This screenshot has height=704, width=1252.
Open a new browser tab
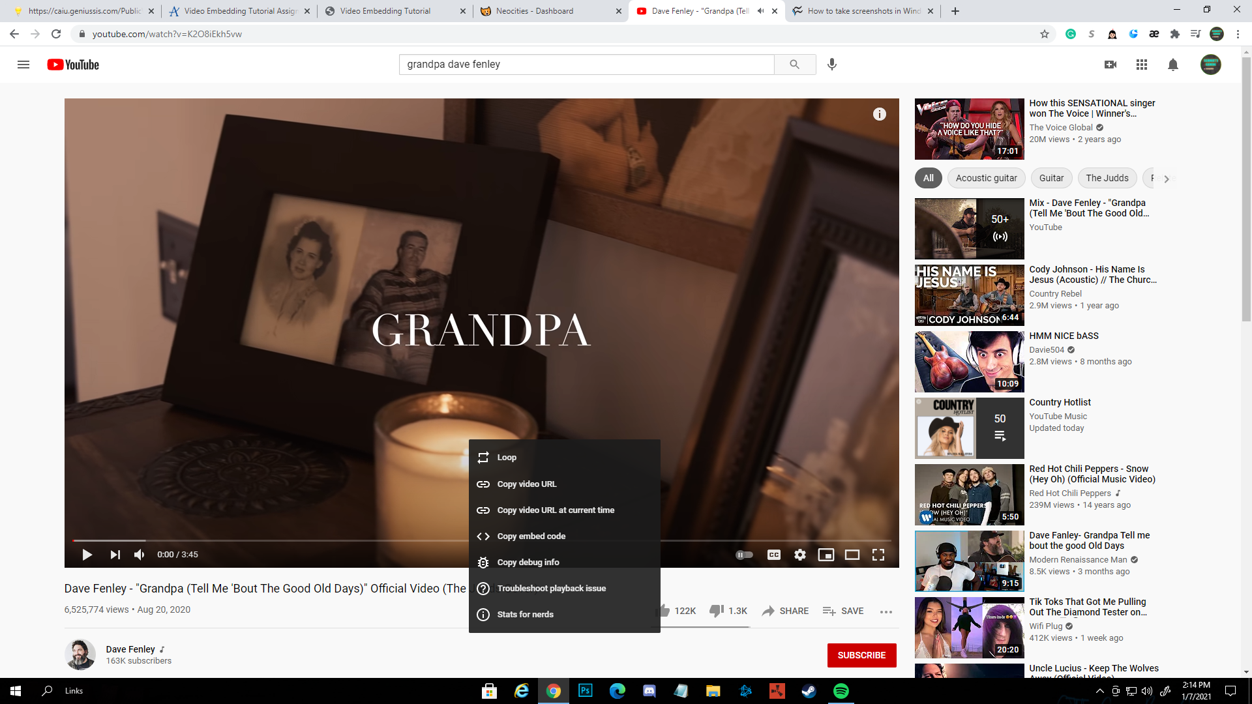click(x=955, y=11)
